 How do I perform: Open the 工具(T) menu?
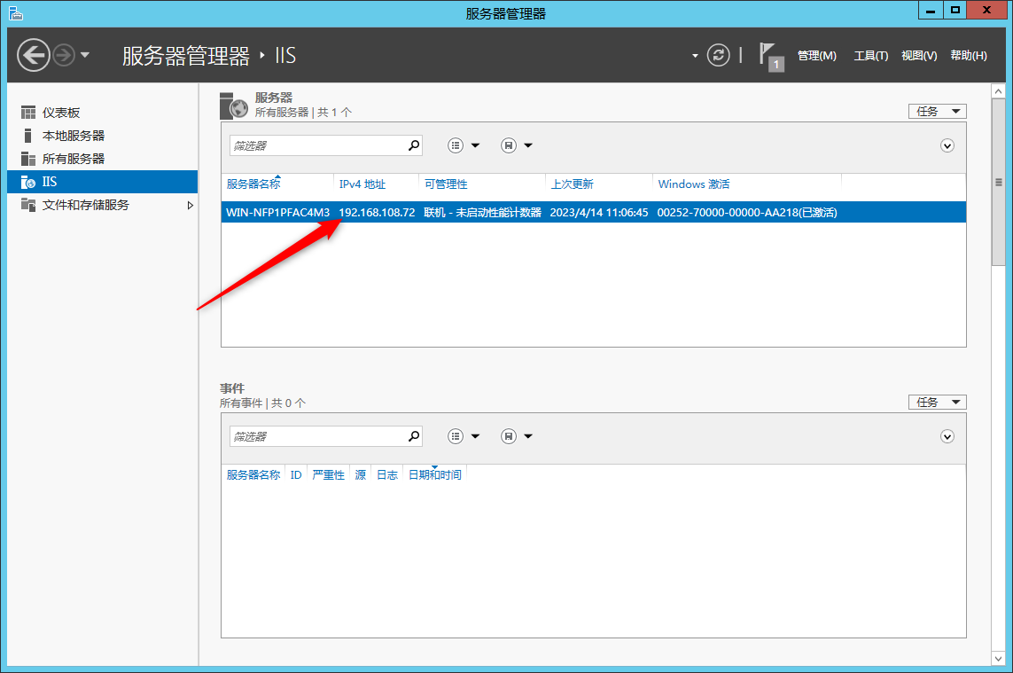coord(871,56)
